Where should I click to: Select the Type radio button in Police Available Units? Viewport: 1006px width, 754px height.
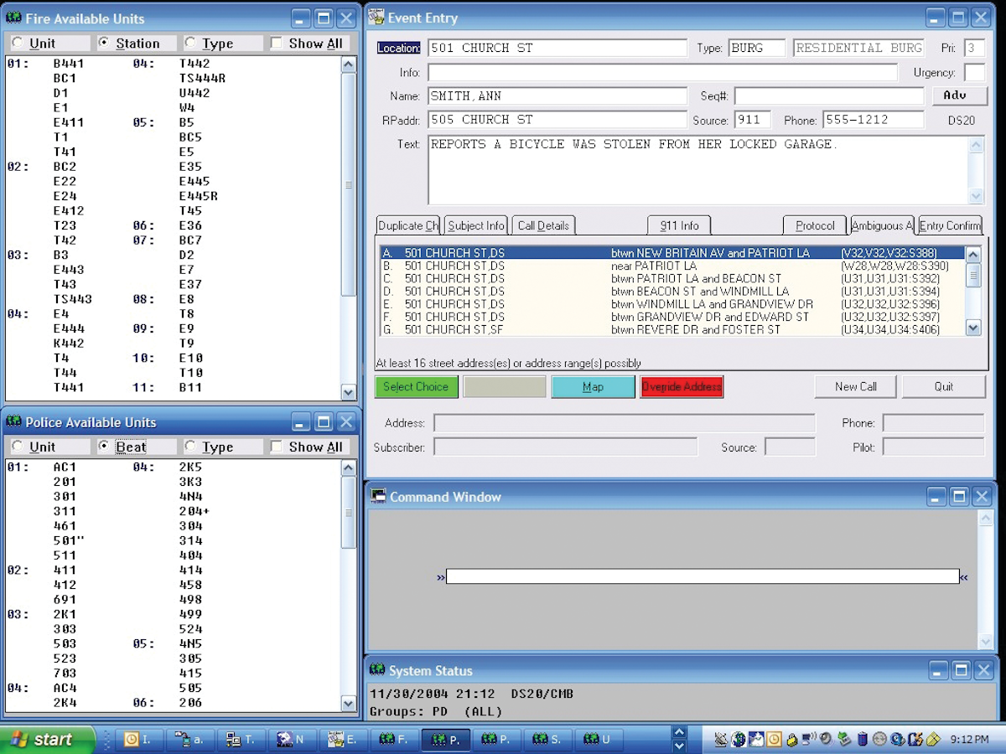coord(190,447)
